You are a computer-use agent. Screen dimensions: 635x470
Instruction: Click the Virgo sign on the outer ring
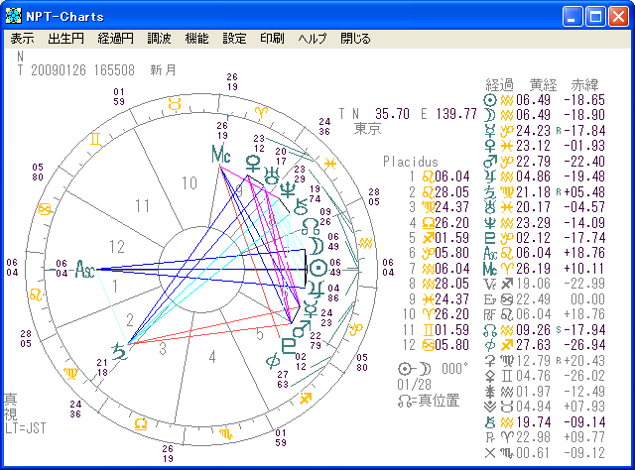[x=70, y=373]
